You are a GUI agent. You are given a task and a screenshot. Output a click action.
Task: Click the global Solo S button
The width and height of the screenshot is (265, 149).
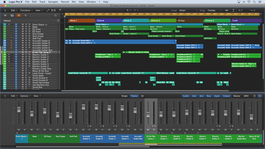(x=25, y=16)
